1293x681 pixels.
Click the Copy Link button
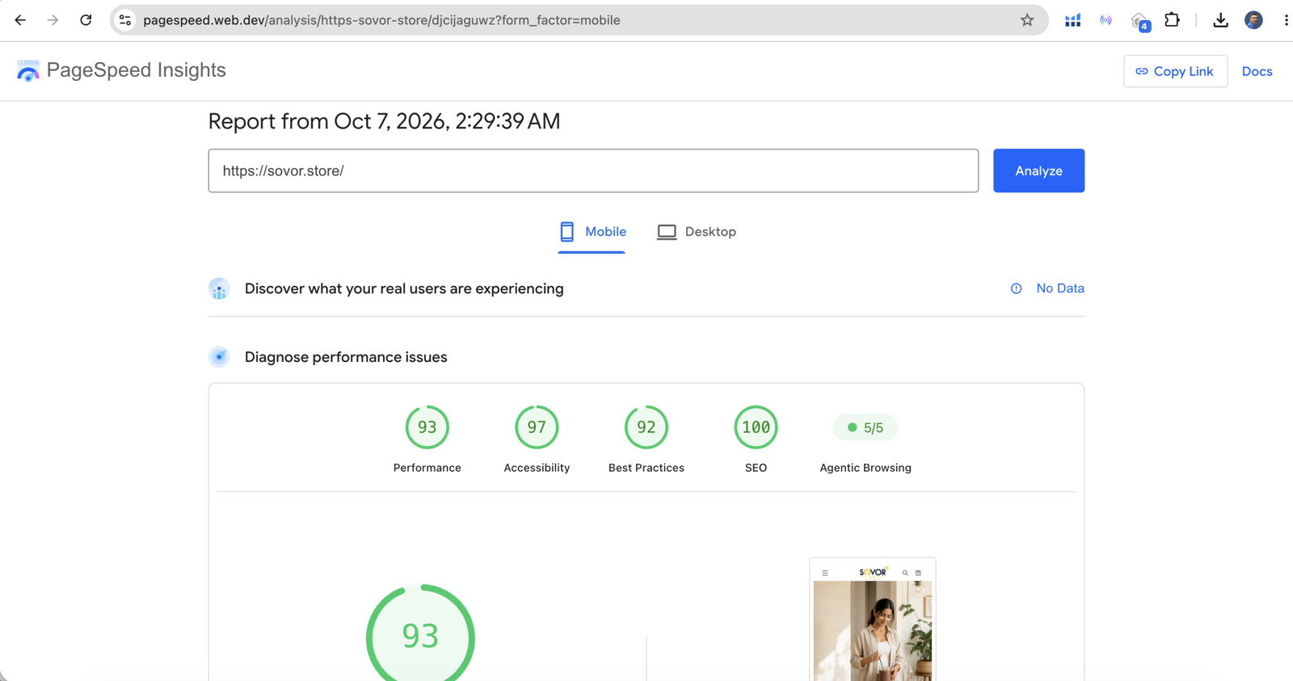pyautogui.click(x=1175, y=71)
